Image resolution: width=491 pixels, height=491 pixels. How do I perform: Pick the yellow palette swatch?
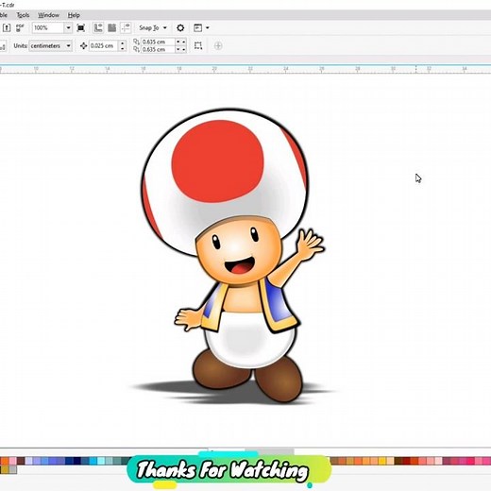click(382, 461)
